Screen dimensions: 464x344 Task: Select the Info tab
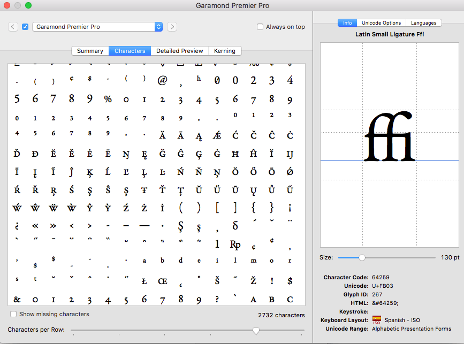(x=347, y=22)
